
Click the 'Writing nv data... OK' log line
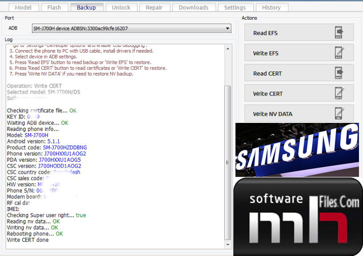pyautogui.click(x=33, y=228)
